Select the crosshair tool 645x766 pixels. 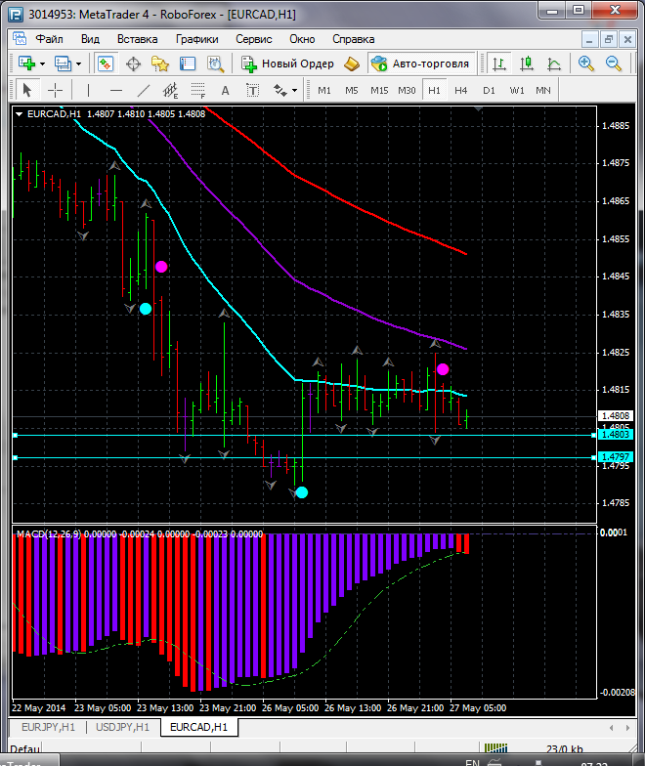(55, 90)
